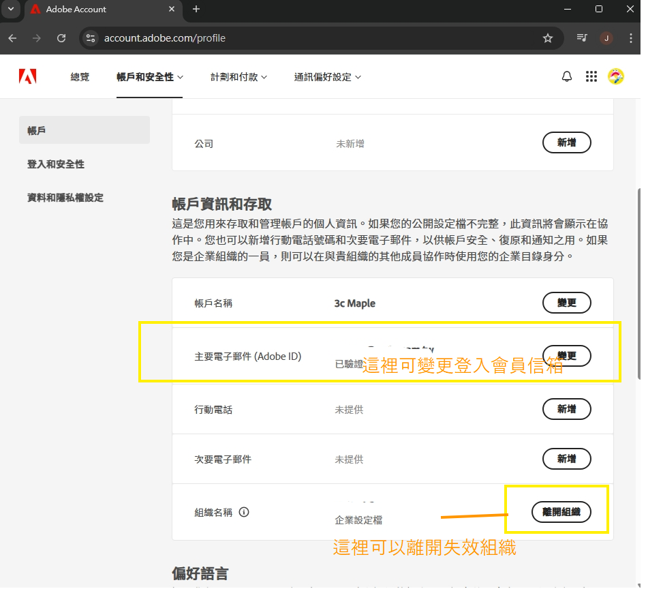
Task: Click the 偏好語言 heading
Action: (200, 573)
